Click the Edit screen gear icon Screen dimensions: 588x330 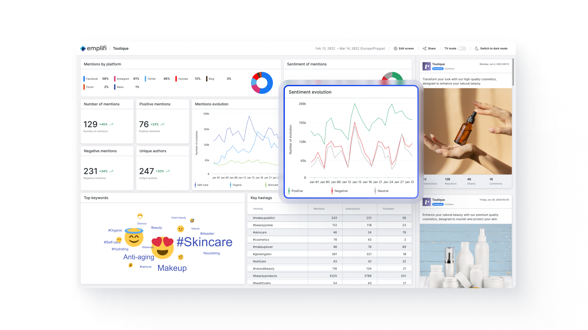(x=395, y=49)
